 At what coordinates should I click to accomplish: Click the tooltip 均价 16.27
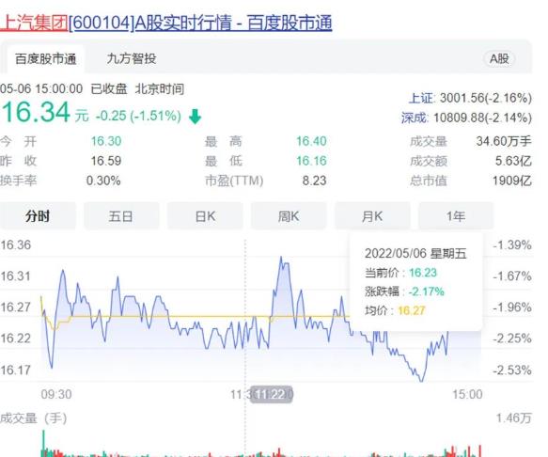pyautogui.click(x=395, y=310)
